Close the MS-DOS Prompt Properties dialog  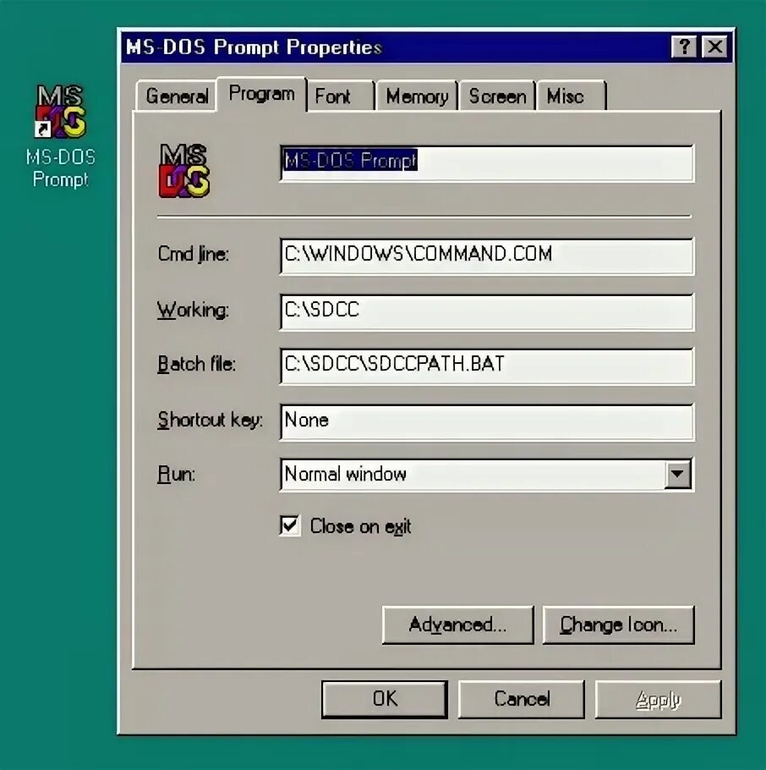(x=714, y=47)
